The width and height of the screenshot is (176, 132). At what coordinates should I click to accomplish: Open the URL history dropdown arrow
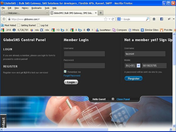coord(109,19)
